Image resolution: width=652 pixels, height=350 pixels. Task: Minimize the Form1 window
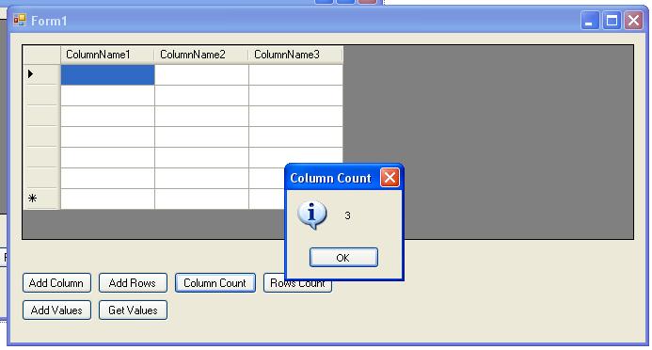[x=589, y=21]
